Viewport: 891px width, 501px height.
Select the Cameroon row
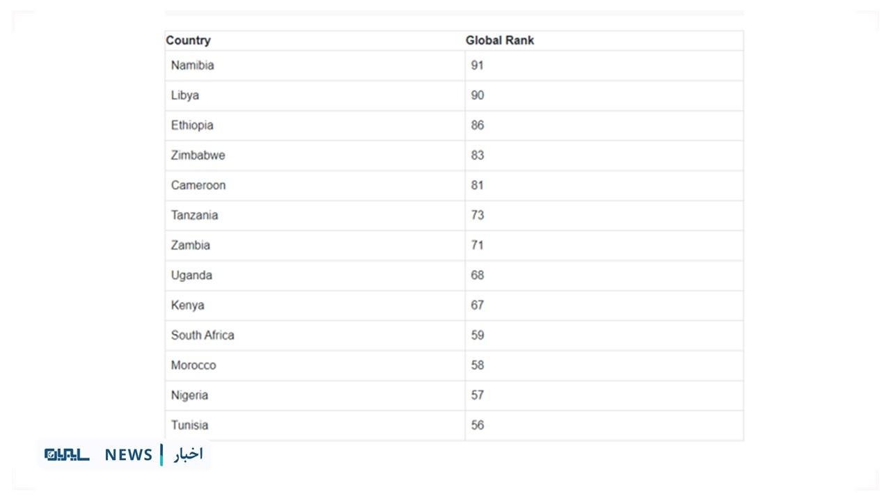tap(454, 185)
